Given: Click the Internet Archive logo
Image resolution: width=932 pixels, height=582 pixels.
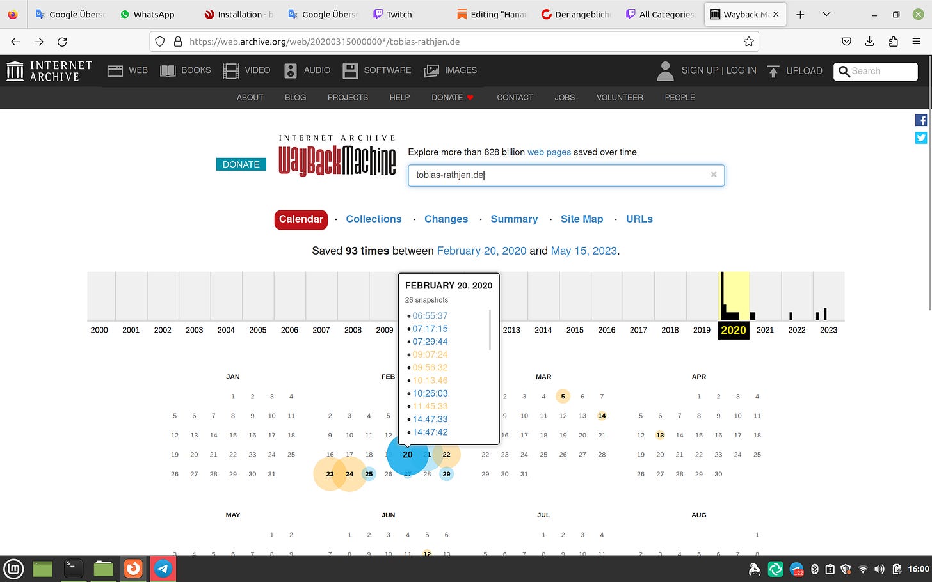Looking at the screenshot, I should [x=49, y=71].
